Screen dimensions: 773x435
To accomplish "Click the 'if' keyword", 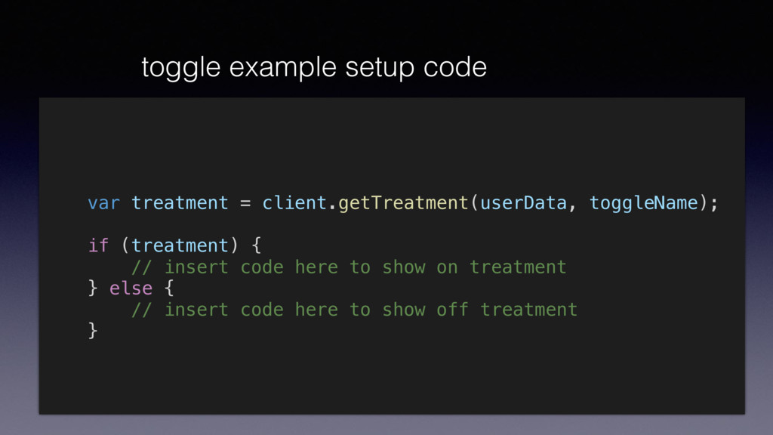I will [98, 245].
